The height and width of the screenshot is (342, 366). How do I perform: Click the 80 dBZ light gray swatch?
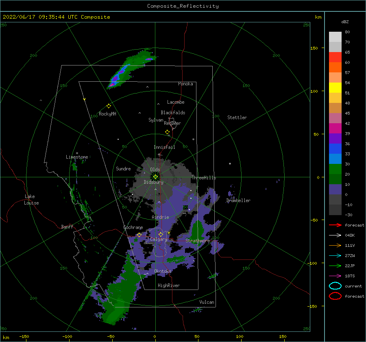[x=335, y=37]
